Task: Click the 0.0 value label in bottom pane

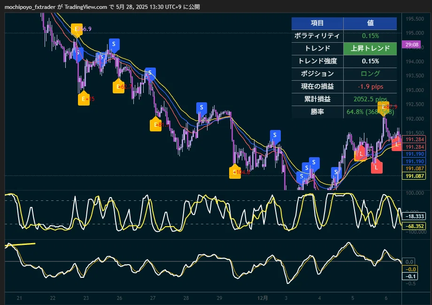Action: [409, 262]
